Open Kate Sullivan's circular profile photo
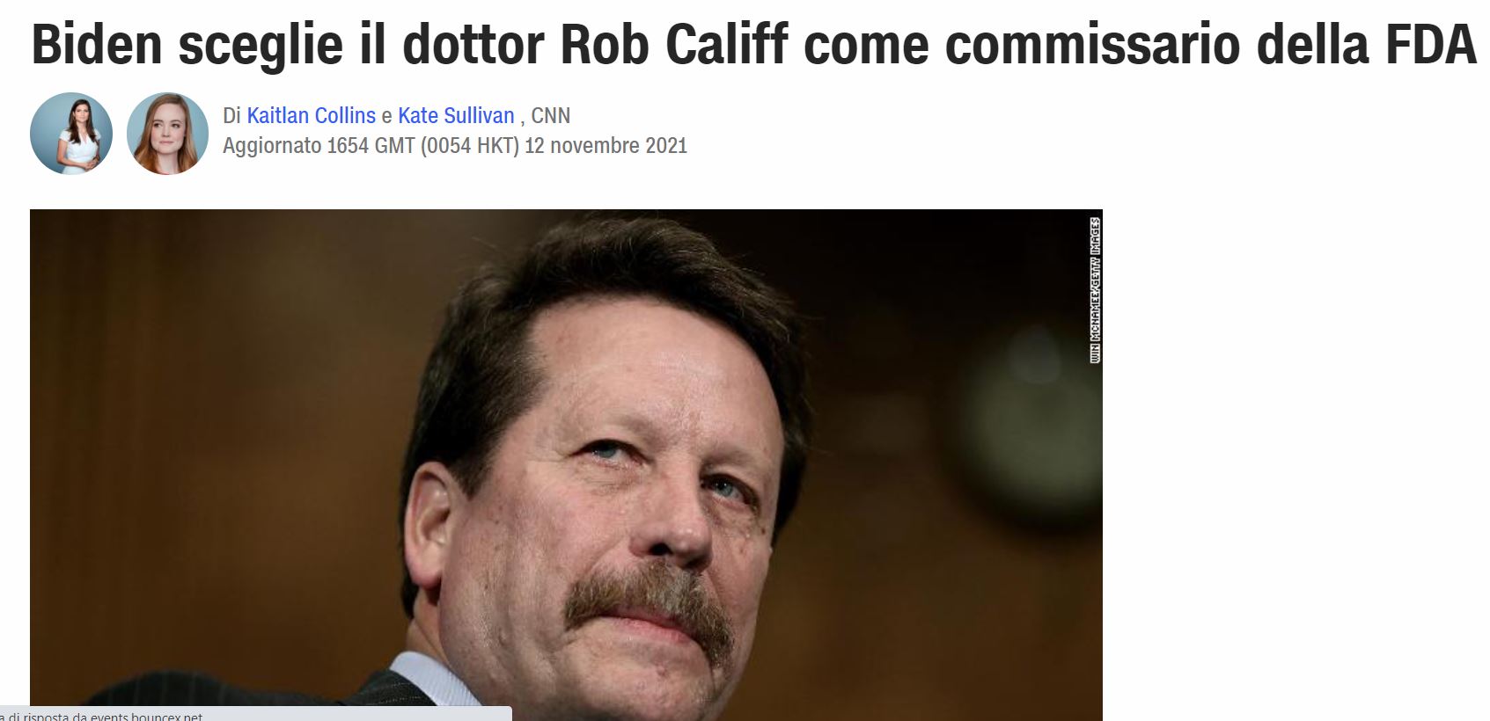 point(167,134)
